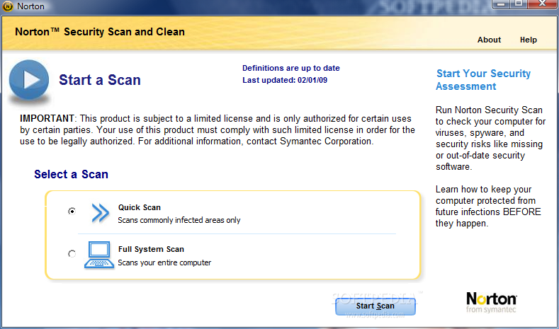Viewport: 559px width, 329px height.
Task: Select the Quick Scan radio button
Action: (x=72, y=211)
